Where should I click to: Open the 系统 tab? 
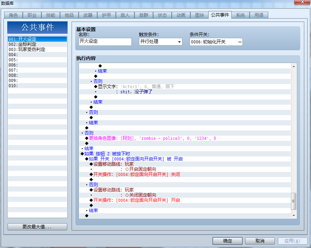pos(240,15)
